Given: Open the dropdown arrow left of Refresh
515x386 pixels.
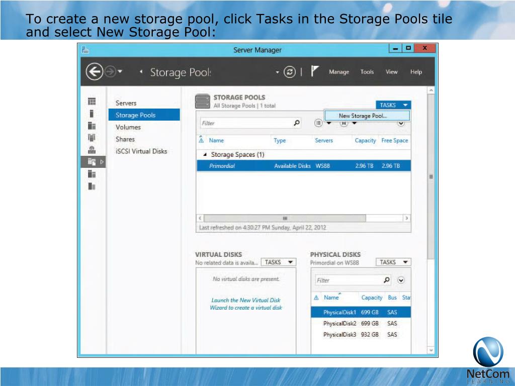Looking at the screenshot, I should click(278, 72).
